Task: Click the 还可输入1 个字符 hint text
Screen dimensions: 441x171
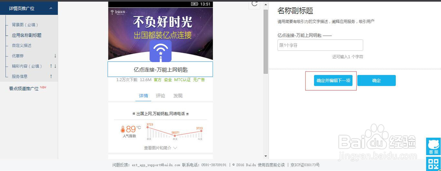Action: 348,57
